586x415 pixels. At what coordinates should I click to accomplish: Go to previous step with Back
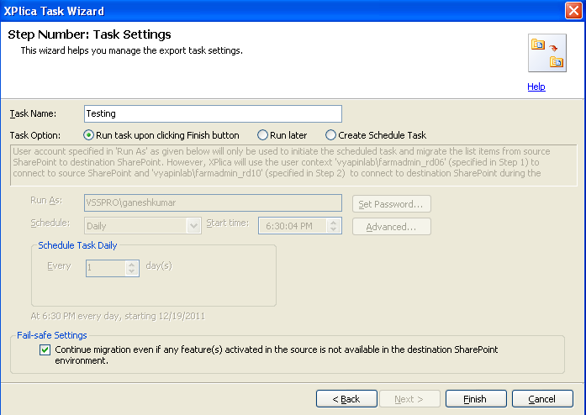346,399
